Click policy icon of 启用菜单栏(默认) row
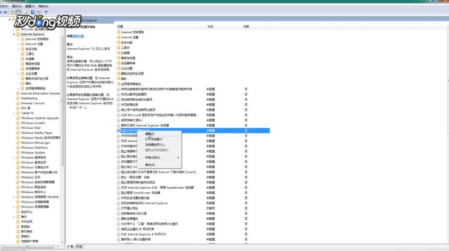 point(119,120)
